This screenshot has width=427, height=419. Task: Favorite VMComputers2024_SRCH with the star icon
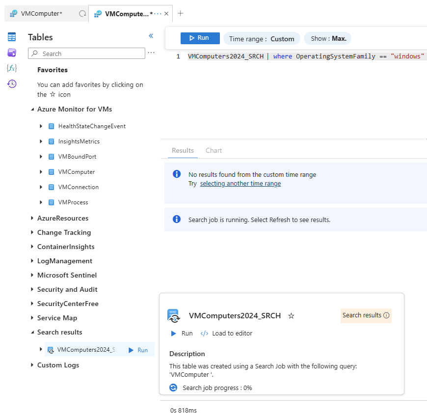[x=291, y=316]
